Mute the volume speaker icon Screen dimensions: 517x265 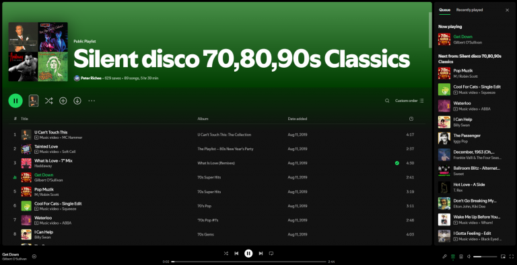[x=469, y=256]
